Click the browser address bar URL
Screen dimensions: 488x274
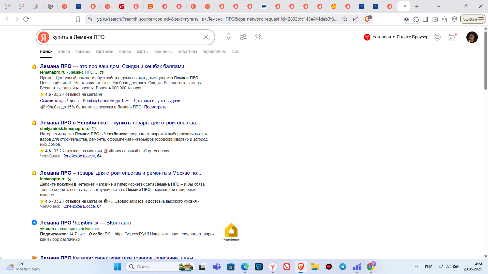217,19
